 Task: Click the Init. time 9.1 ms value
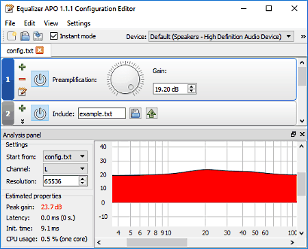[50, 228]
